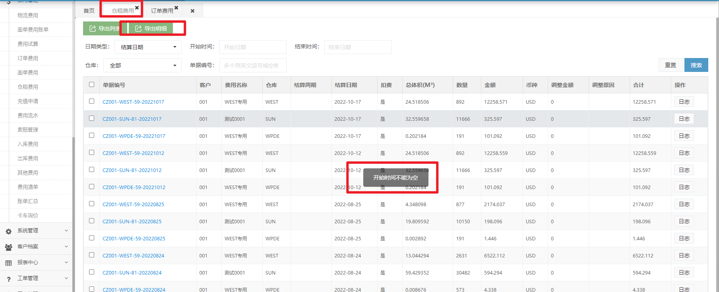
Task: Open document link CZ001-SUN-81-20220824
Action: click(x=132, y=273)
